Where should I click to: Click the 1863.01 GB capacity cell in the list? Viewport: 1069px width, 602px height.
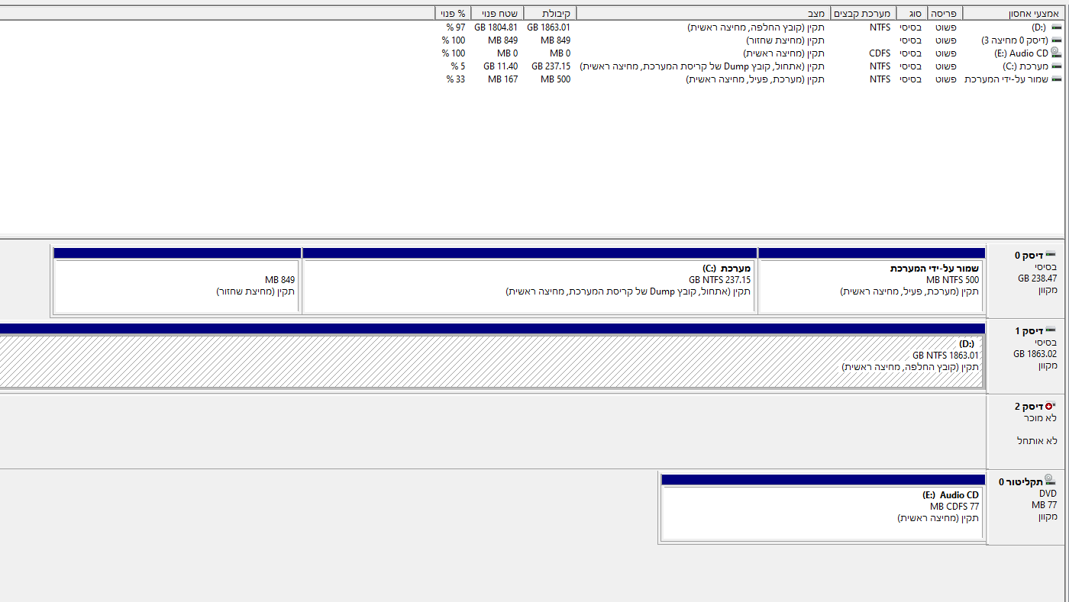point(549,27)
